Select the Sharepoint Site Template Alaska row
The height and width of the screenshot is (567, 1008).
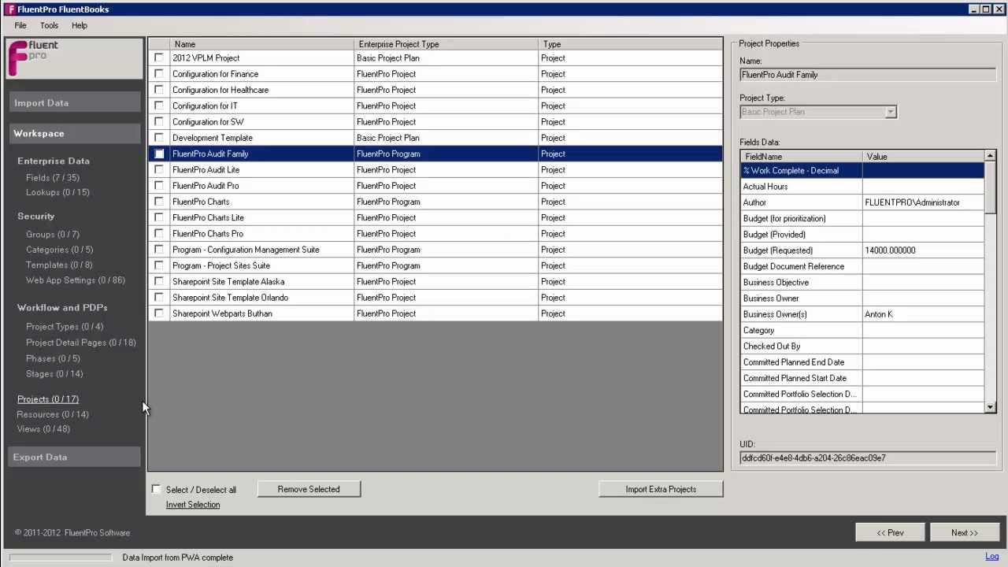pos(435,282)
